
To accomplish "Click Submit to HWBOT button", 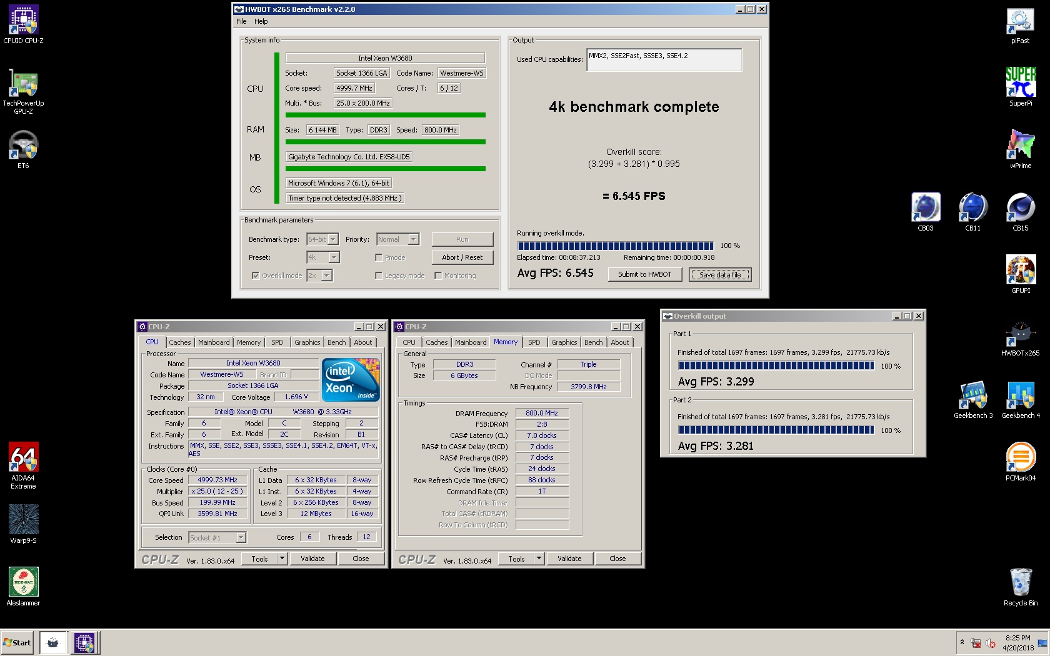I will coord(644,274).
